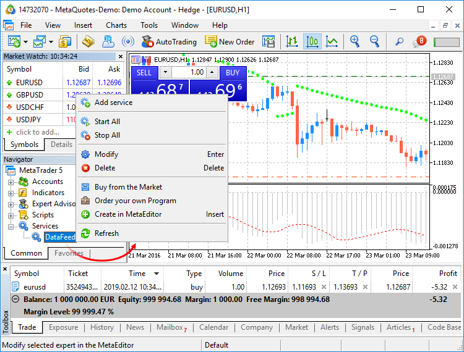The image size is (464, 352).
Task: Switch chart to line chart view
Action: 332,41
